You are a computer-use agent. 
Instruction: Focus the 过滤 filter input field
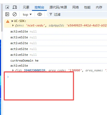tap(77, 14)
